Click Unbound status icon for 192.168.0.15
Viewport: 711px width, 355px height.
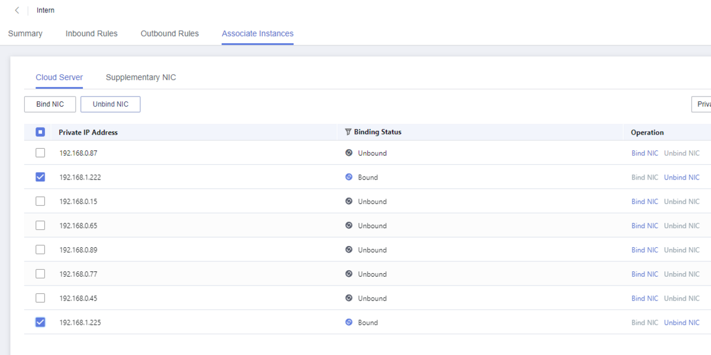pyautogui.click(x=349, y=202)
